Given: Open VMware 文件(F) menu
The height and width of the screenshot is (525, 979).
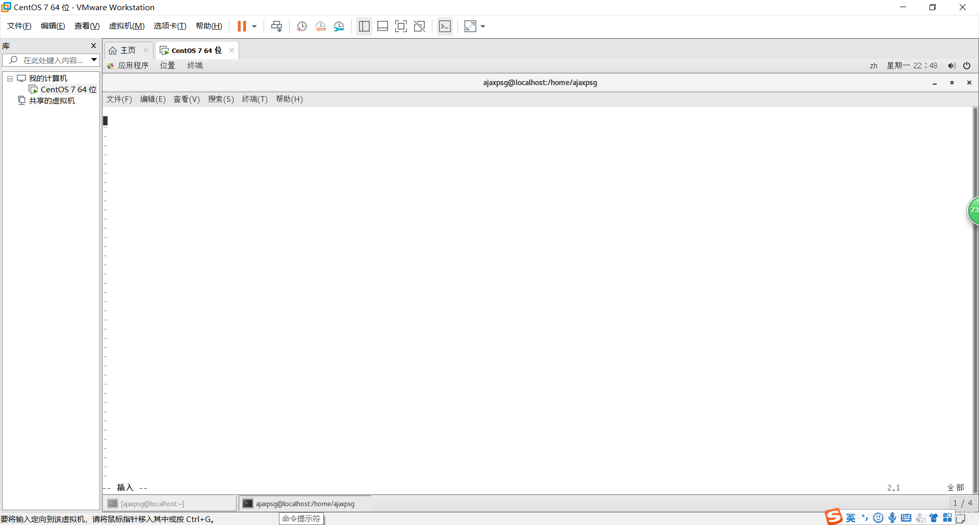Looking at the screenshot, I should pos(19,26).
